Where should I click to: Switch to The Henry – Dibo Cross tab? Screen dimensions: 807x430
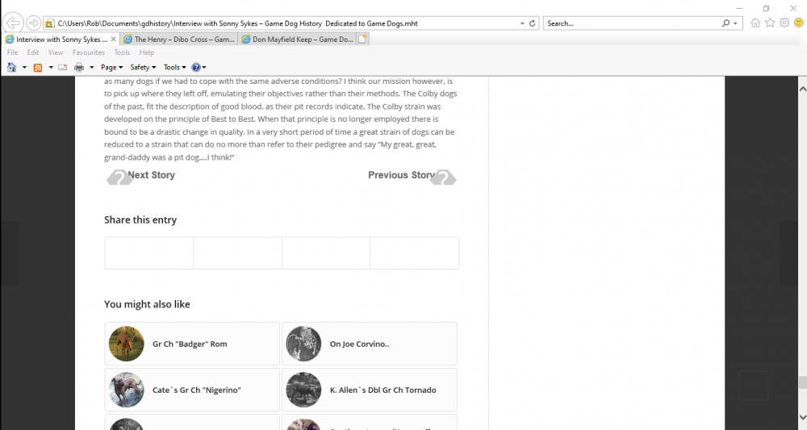(x=178, y=39)
